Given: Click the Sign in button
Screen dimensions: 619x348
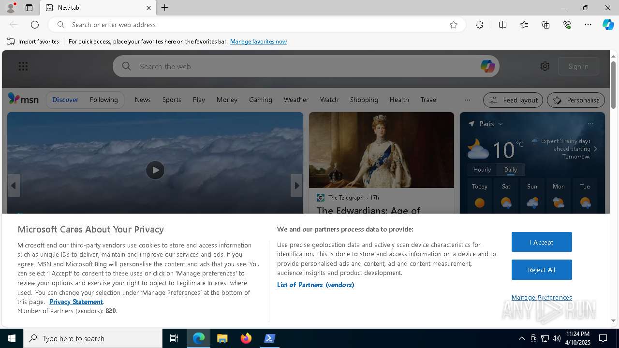Looking at the screenshot, I should pyautogui.click(x=578, y=66).
